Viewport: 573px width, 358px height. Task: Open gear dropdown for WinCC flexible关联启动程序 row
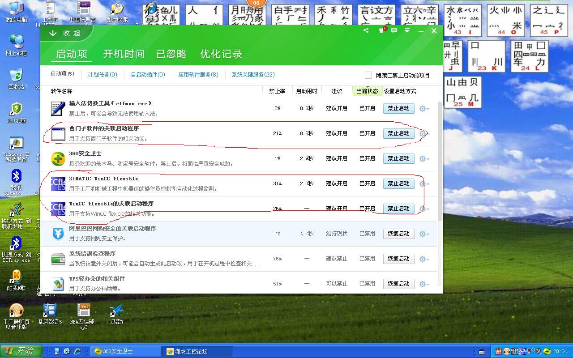(x=424, y=209)
